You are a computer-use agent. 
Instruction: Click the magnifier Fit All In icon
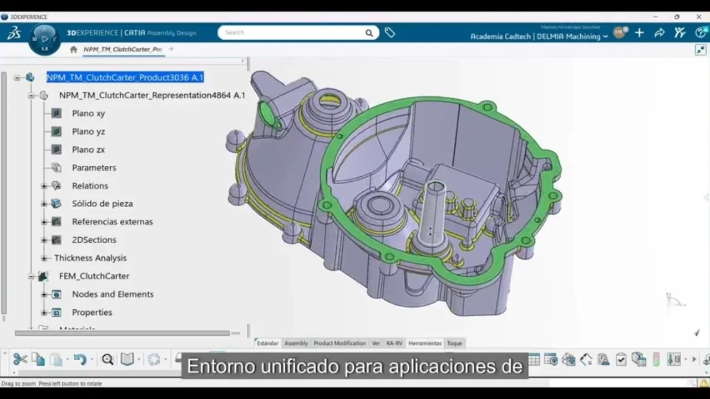tap(108, 360)
